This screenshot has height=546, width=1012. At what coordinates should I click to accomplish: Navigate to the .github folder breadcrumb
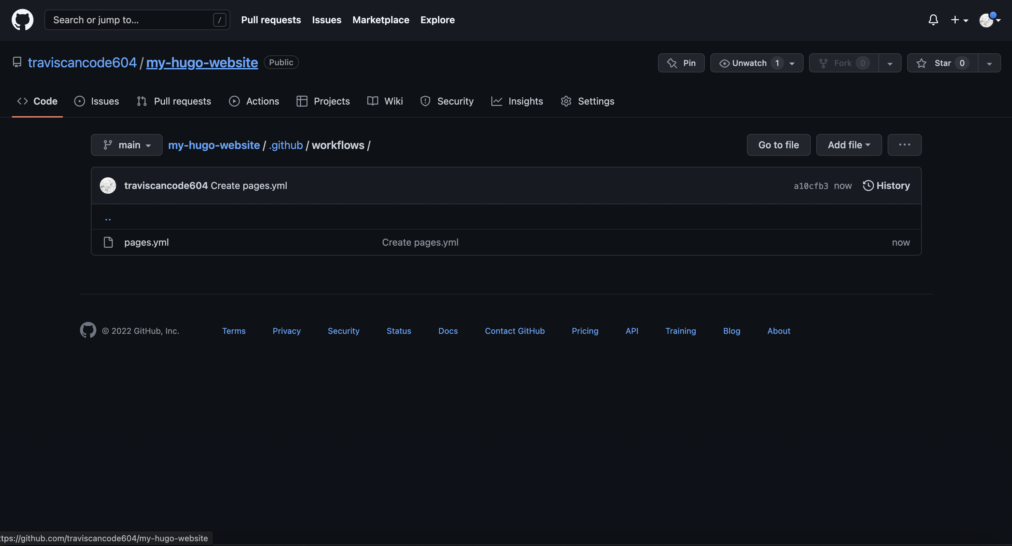point(286,145)
